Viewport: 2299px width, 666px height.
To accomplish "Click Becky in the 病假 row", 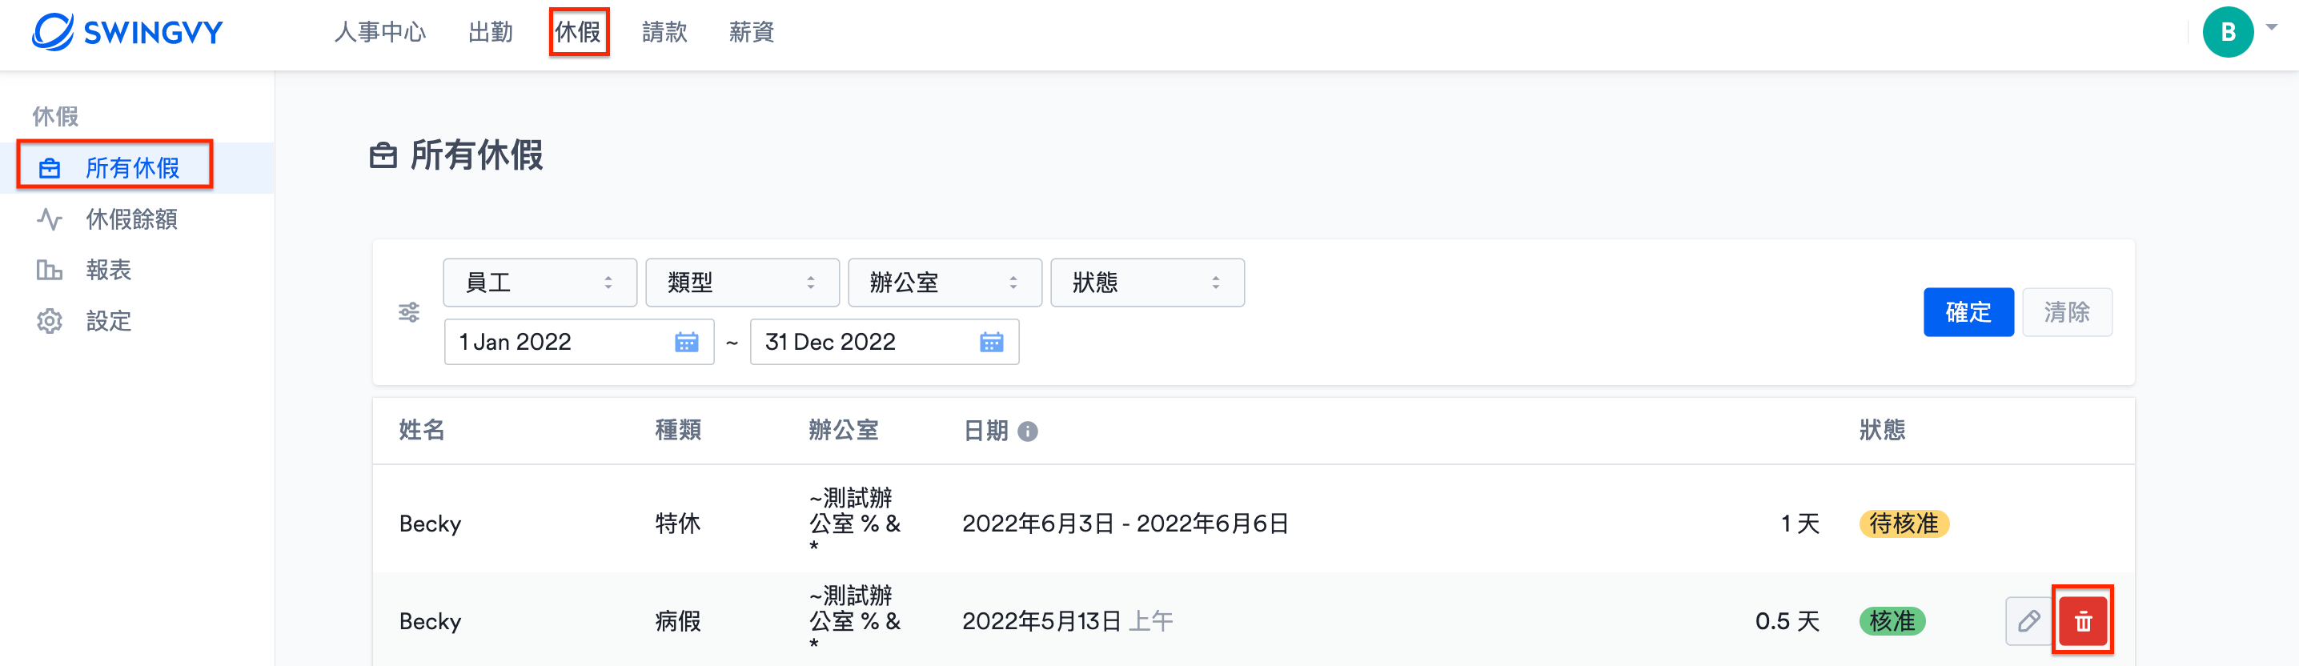I will click(430, 621).
